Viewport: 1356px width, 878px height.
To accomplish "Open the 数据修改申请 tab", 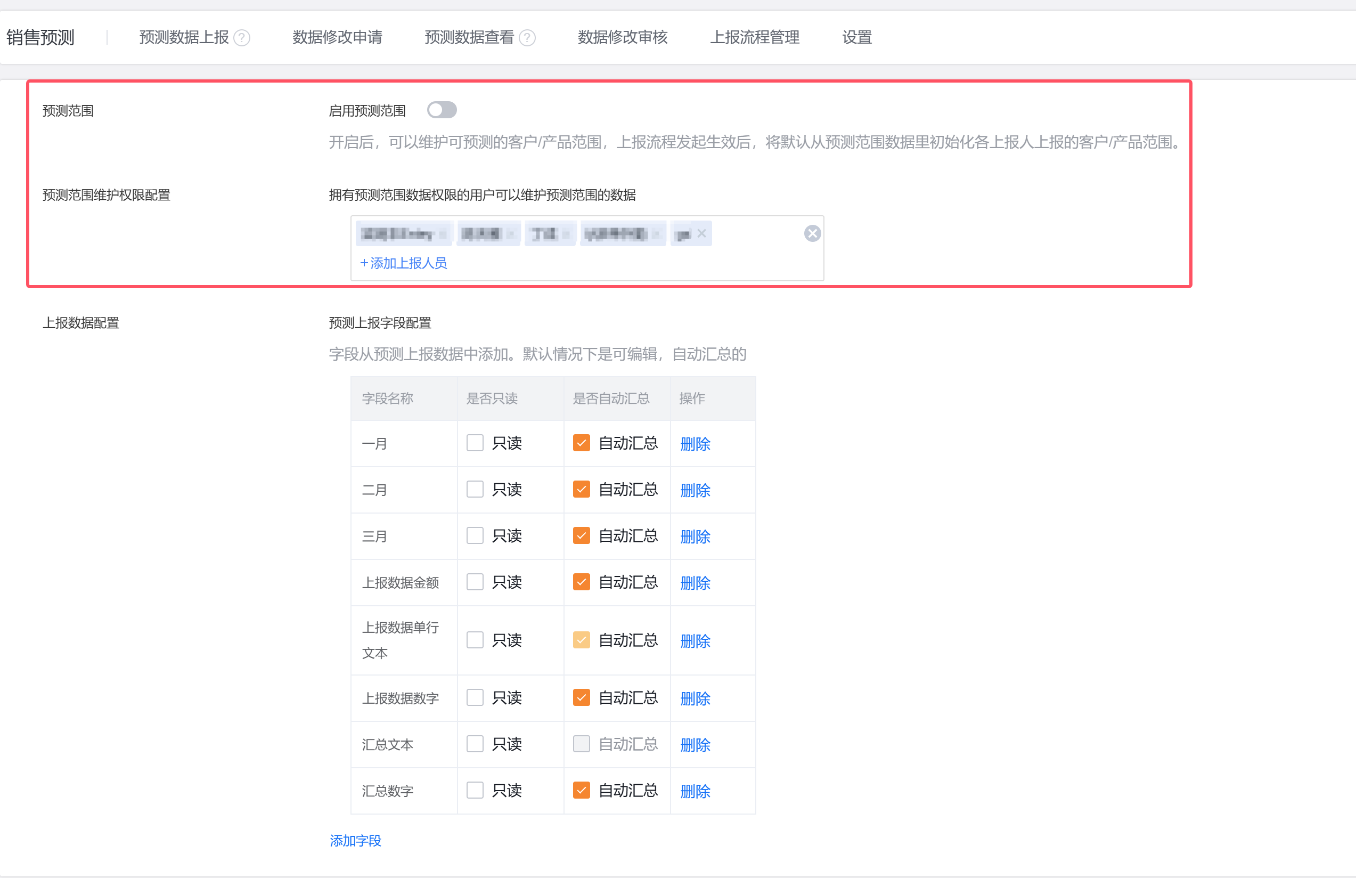I will pyautogui.click(x=337, y=38).
